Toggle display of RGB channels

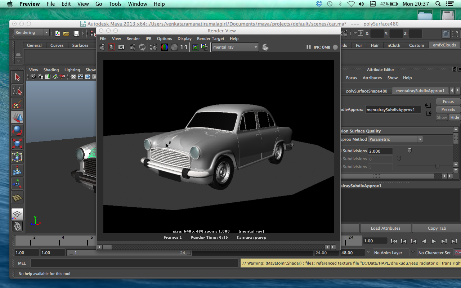point(164,47)
